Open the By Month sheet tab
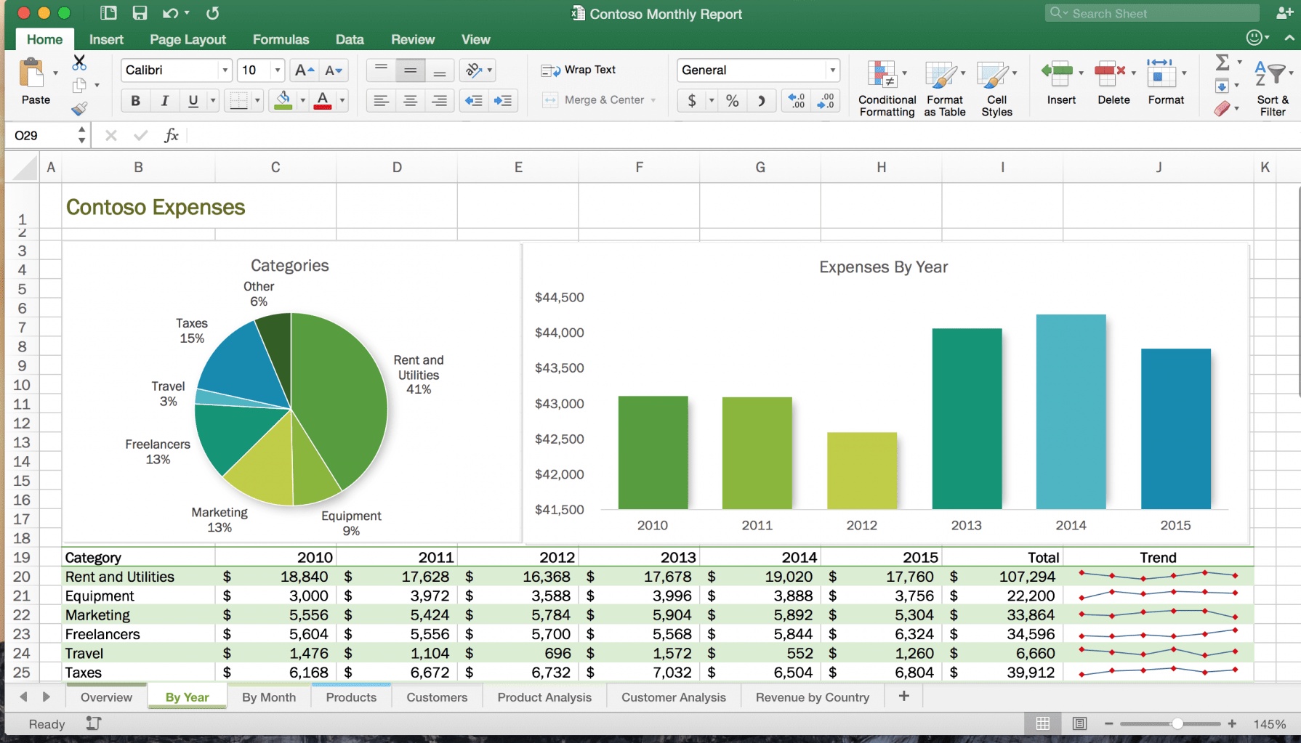 [268, 697]
